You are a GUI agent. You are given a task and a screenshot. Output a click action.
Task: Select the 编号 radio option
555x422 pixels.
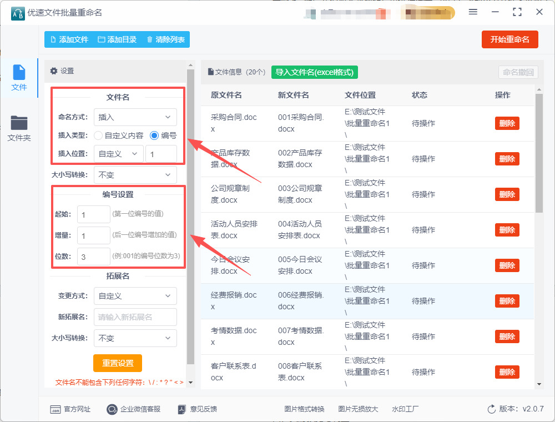(154, 135)
